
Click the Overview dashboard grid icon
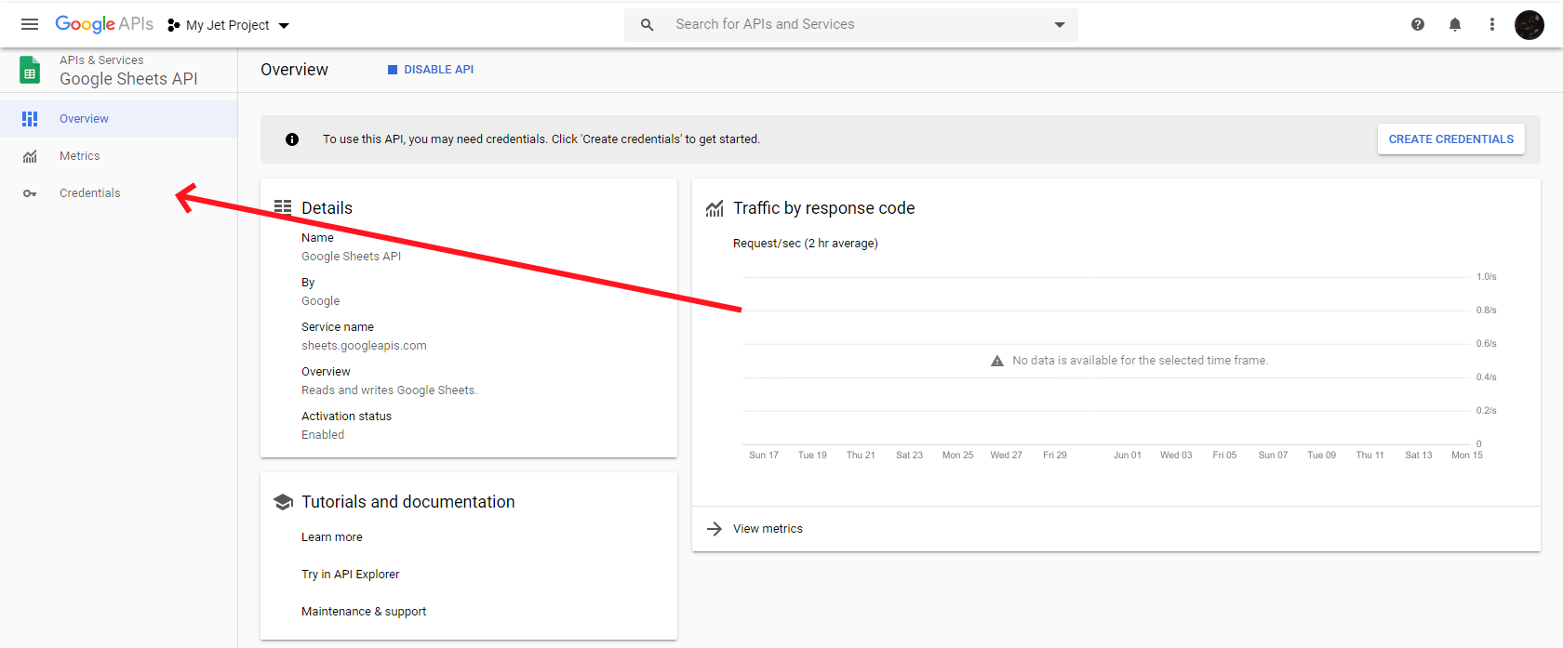(30, 119)
